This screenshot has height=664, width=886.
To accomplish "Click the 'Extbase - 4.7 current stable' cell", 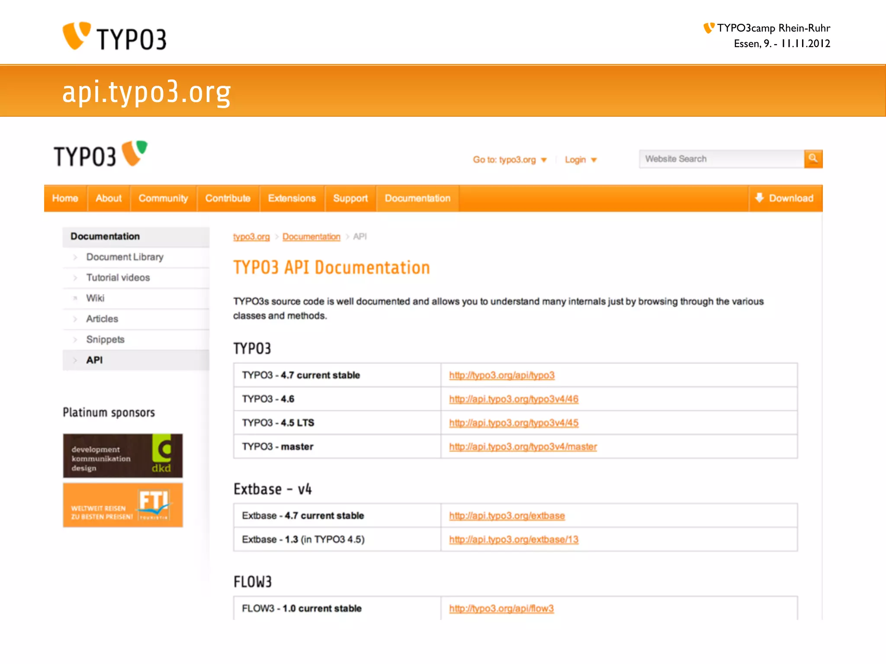I will click(337, 516).
